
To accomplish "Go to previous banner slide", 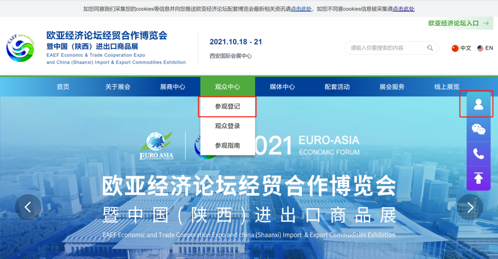I will point(28,207).
